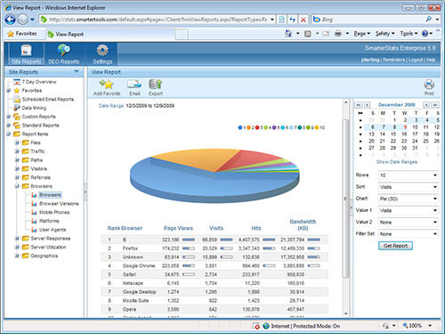The width and height of the screenshot is (445, 334).
Task: Select the User Agents report
Action: (53, 230)
